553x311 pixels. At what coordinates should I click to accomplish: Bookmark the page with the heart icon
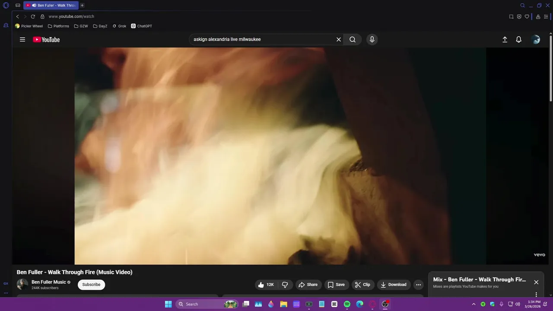[527, 16]
